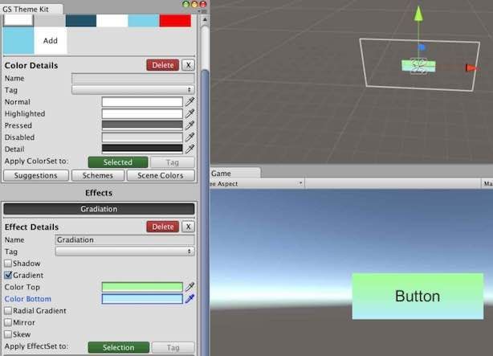
Task: Click the green Y-axis arrow gizmo
Action: pos(418,14)
